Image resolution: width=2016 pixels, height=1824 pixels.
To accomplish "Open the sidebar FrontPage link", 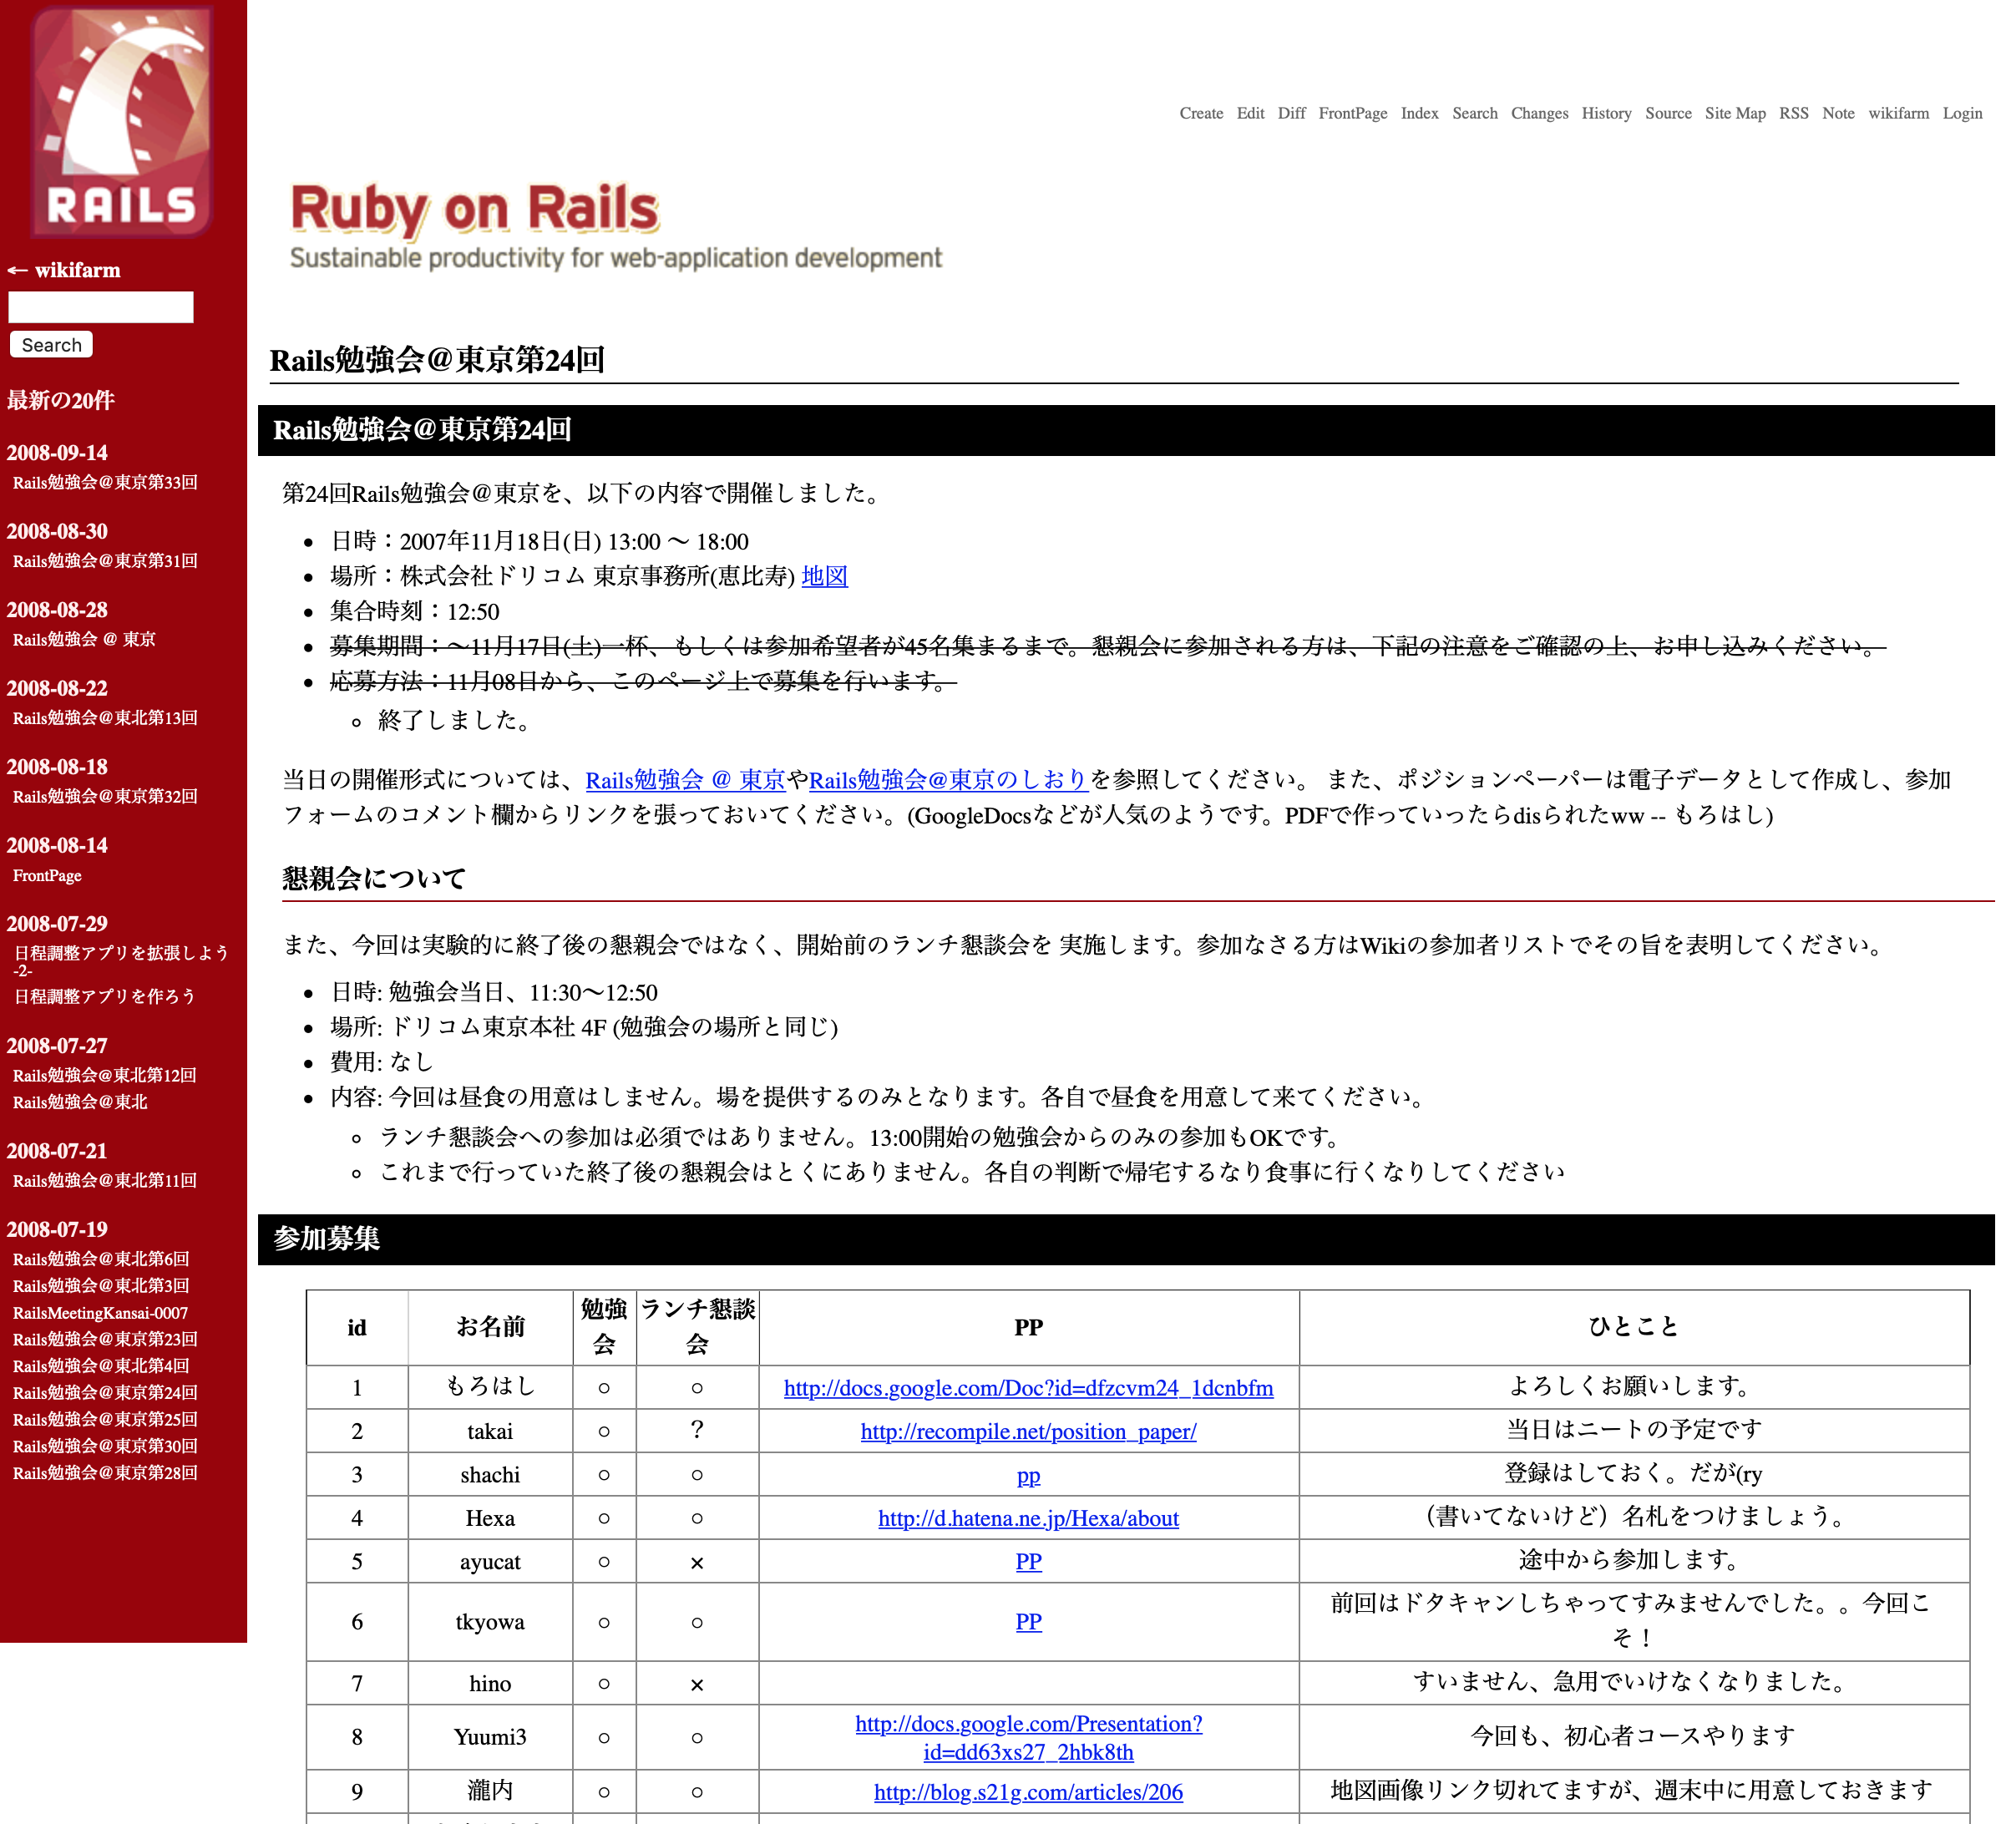I will [47, 875].
